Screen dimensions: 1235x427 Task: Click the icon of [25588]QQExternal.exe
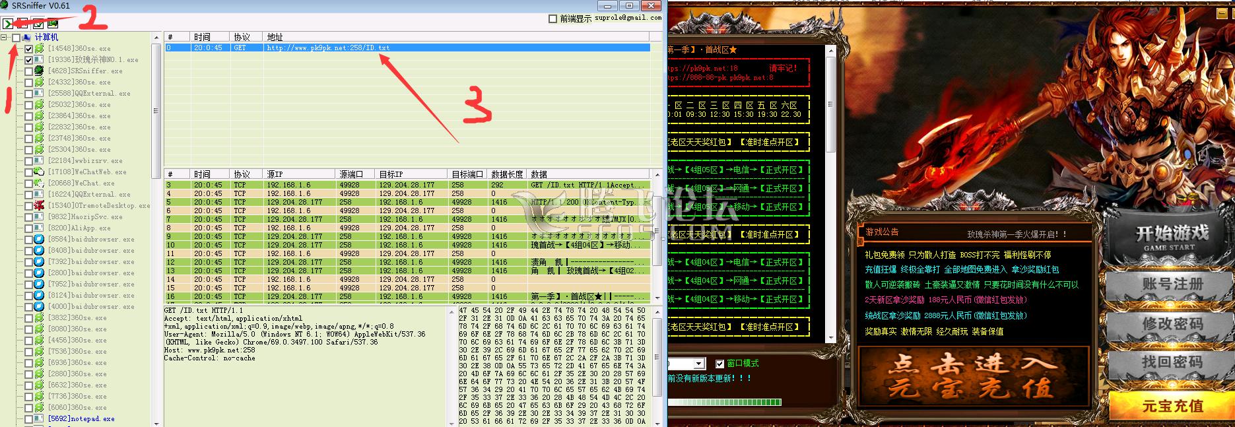(x=39, y=93)
